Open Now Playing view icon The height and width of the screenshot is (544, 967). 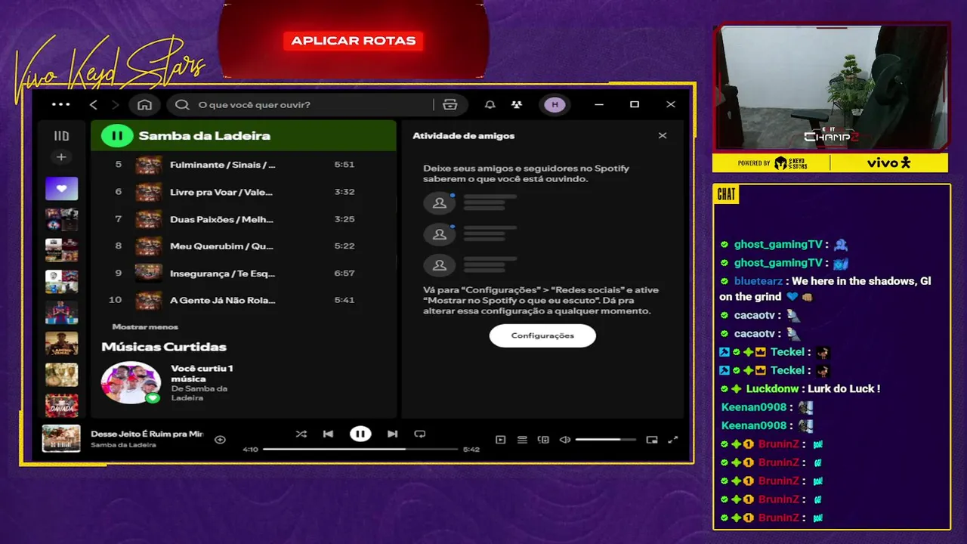click(x=500, y=440)
